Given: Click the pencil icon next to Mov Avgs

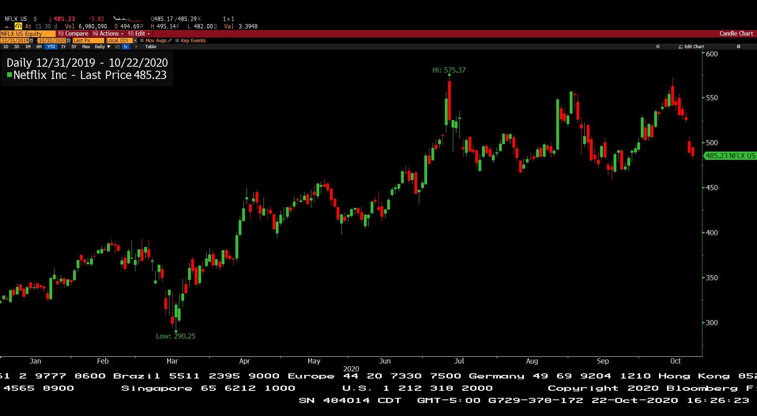Looking at the screenshot, I should point(169,40).
